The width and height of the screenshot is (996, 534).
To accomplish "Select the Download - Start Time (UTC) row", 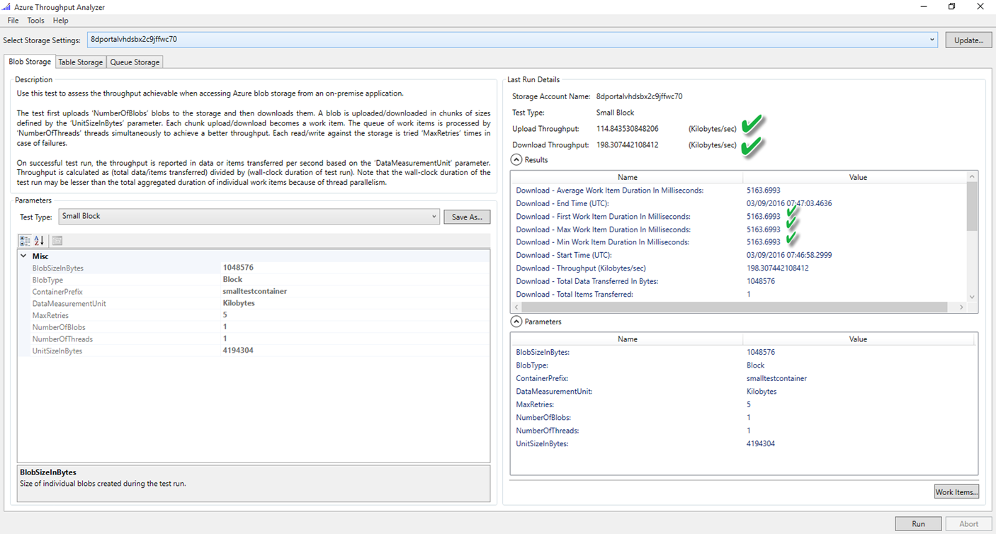I will (739, 255).
